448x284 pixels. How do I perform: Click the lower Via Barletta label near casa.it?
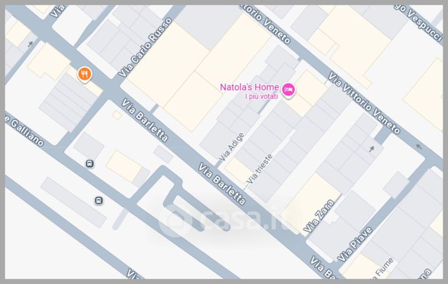tap(222, 184)
